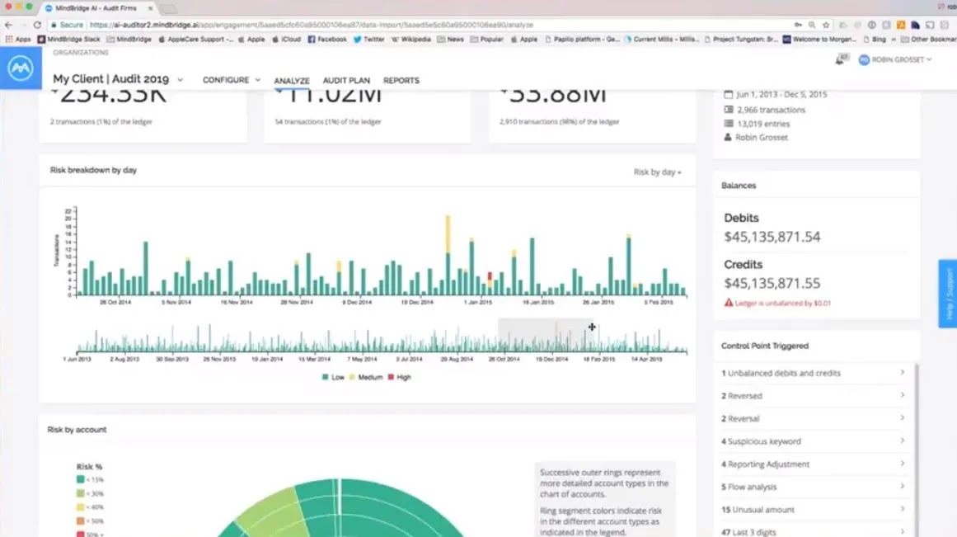Viewport: 957px width, 537px height.
Task: Open the Wikipedia bookmark
Action: [410, 39]
